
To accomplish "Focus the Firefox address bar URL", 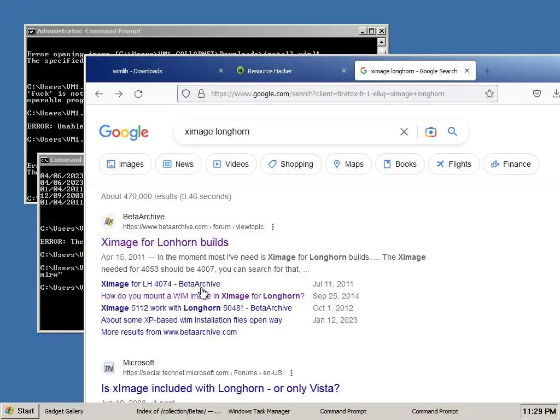I will tap(328, 94).
